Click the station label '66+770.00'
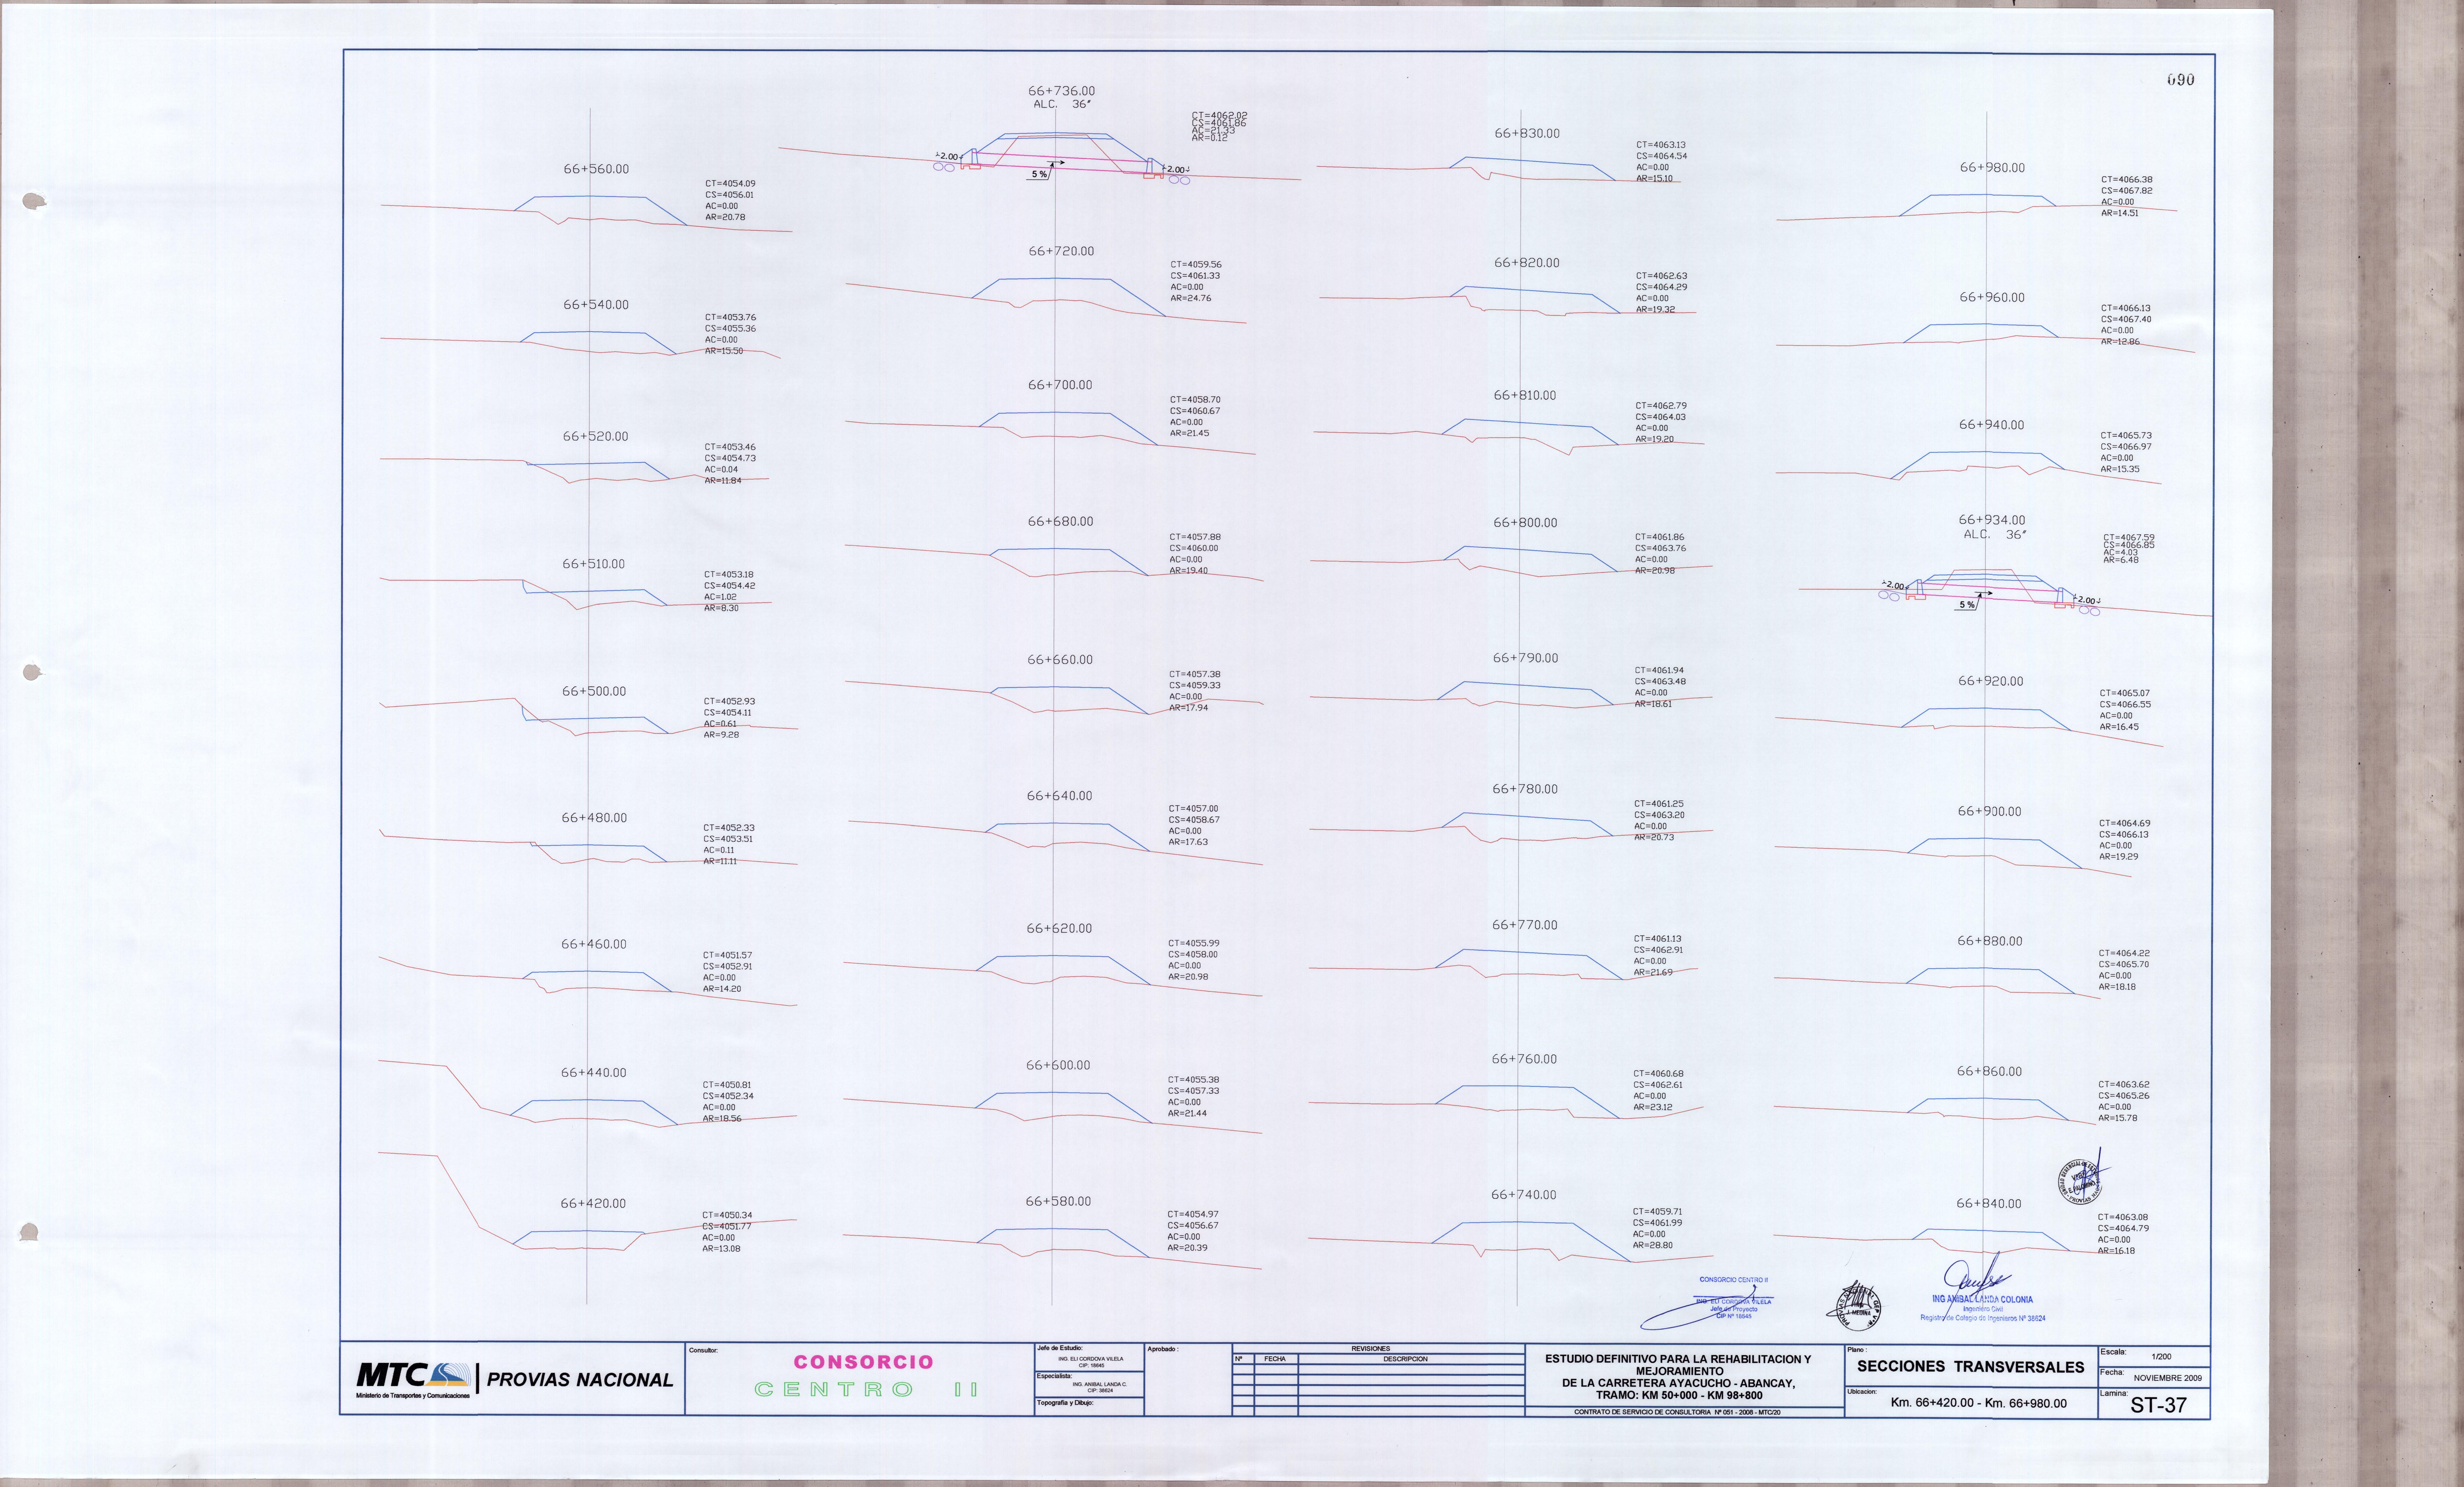2464x1487 pixels. (x=1525, y=926)
